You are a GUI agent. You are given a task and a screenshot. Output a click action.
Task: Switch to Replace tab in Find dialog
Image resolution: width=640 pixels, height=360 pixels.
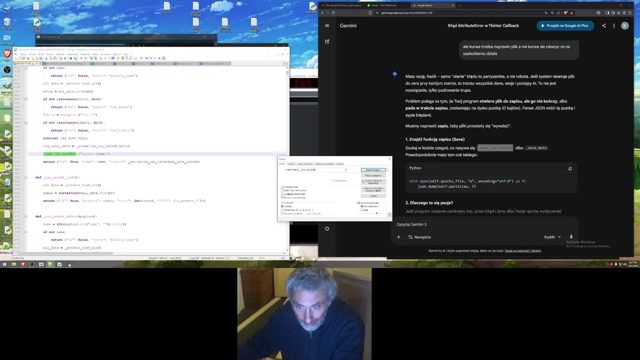tap(291, 164)
